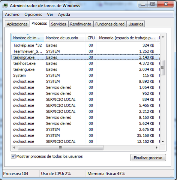The width and height of the screenshot is (177, 180).
Task: Toggle Mostrar procesos de todos los usuarios checkbox
Action: (x=13, y=156)
